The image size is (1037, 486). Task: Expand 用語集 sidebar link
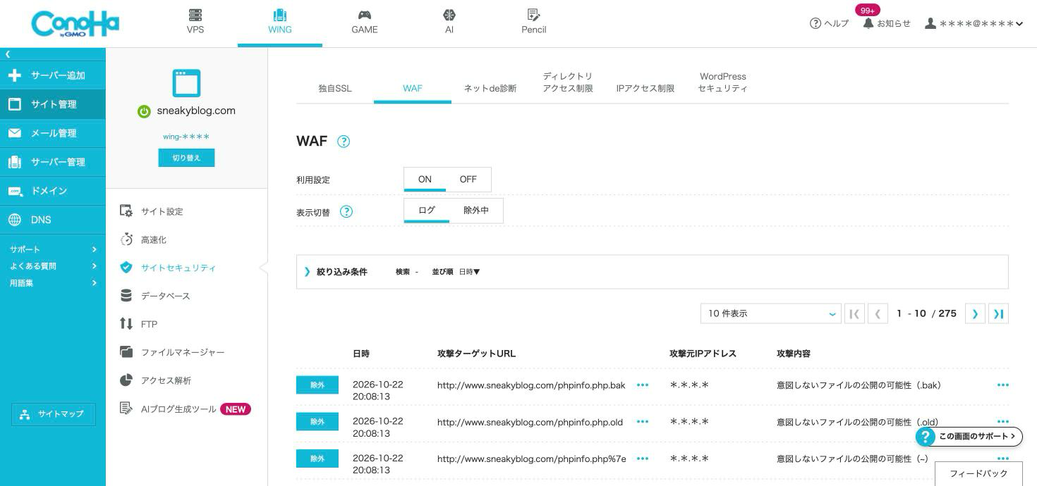(53, 283)
